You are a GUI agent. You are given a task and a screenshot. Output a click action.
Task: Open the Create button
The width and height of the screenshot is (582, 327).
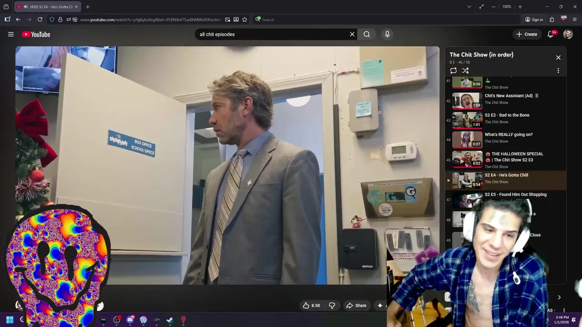[527, 34]
